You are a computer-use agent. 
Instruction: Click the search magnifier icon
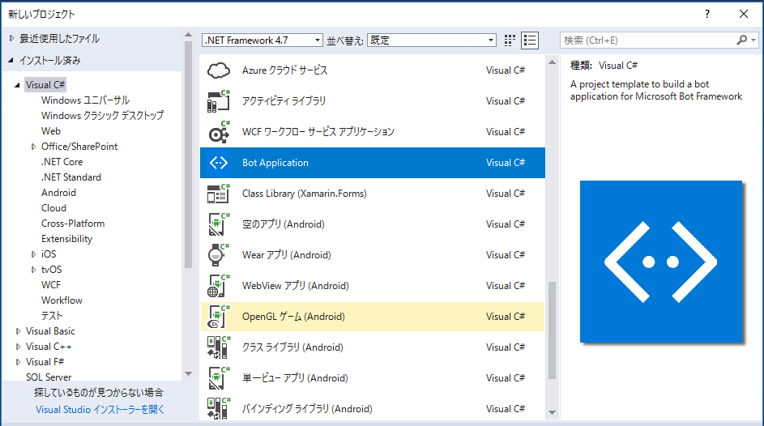pos(741,40)
